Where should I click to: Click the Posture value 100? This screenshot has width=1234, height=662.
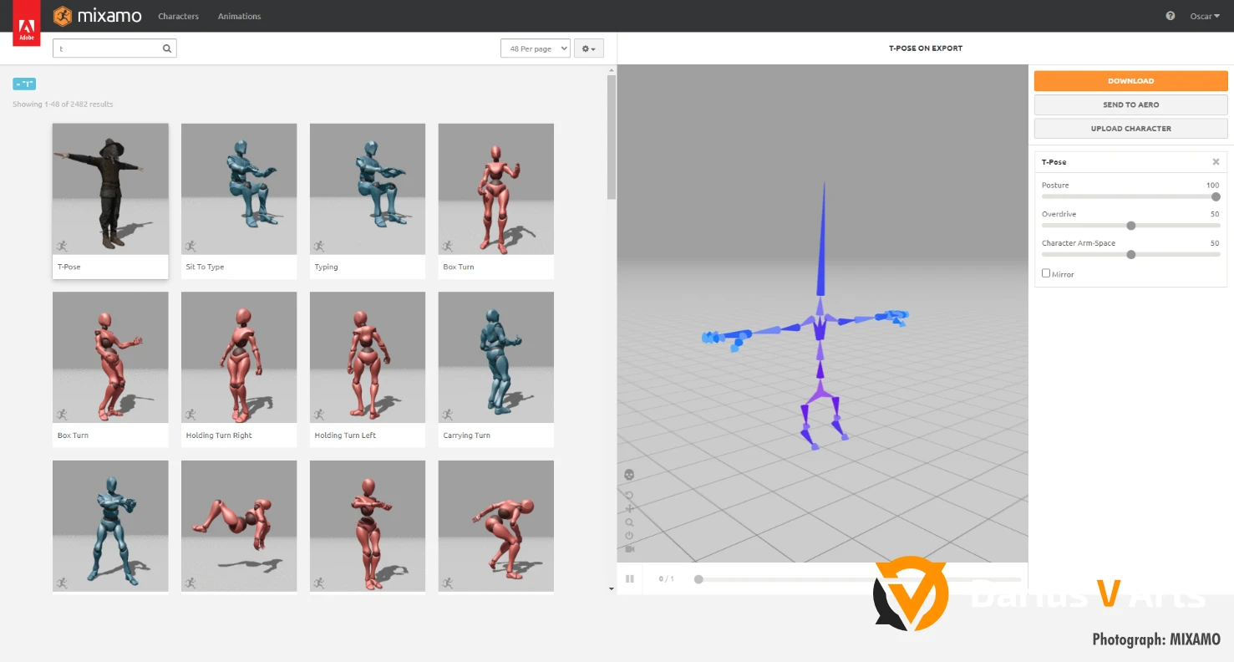point(1213,186)
